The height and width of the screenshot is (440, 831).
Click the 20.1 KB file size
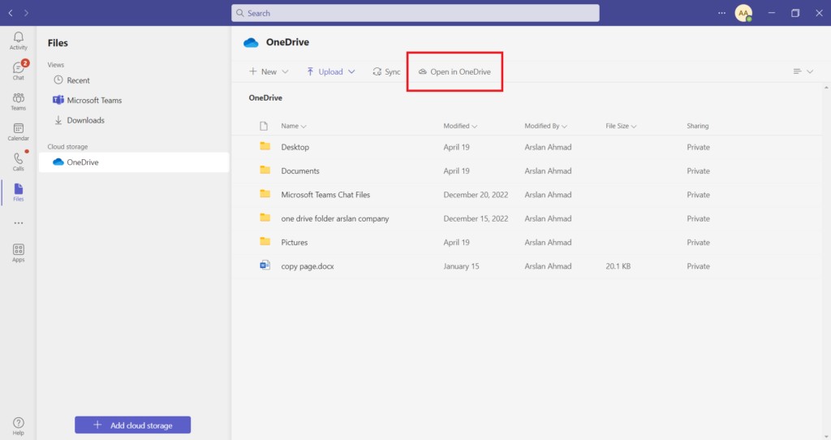[x=618, y=266]
